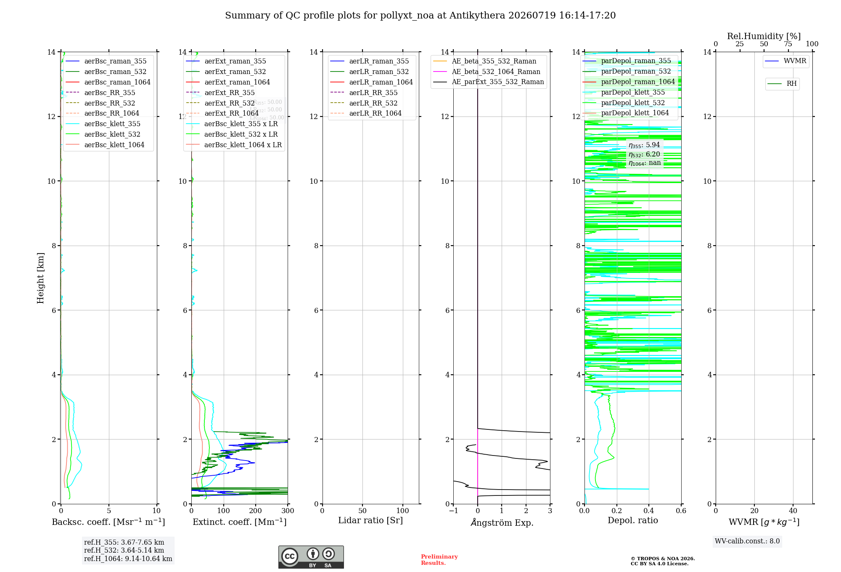The image size is (841, 572).
Task: Click the plot summary title text
Action: (420, 16)
